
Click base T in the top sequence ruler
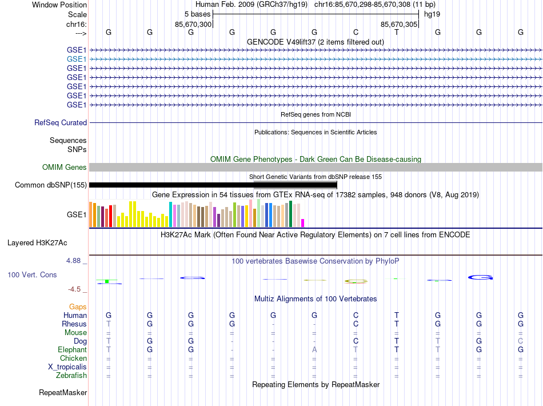coord(397,32)
